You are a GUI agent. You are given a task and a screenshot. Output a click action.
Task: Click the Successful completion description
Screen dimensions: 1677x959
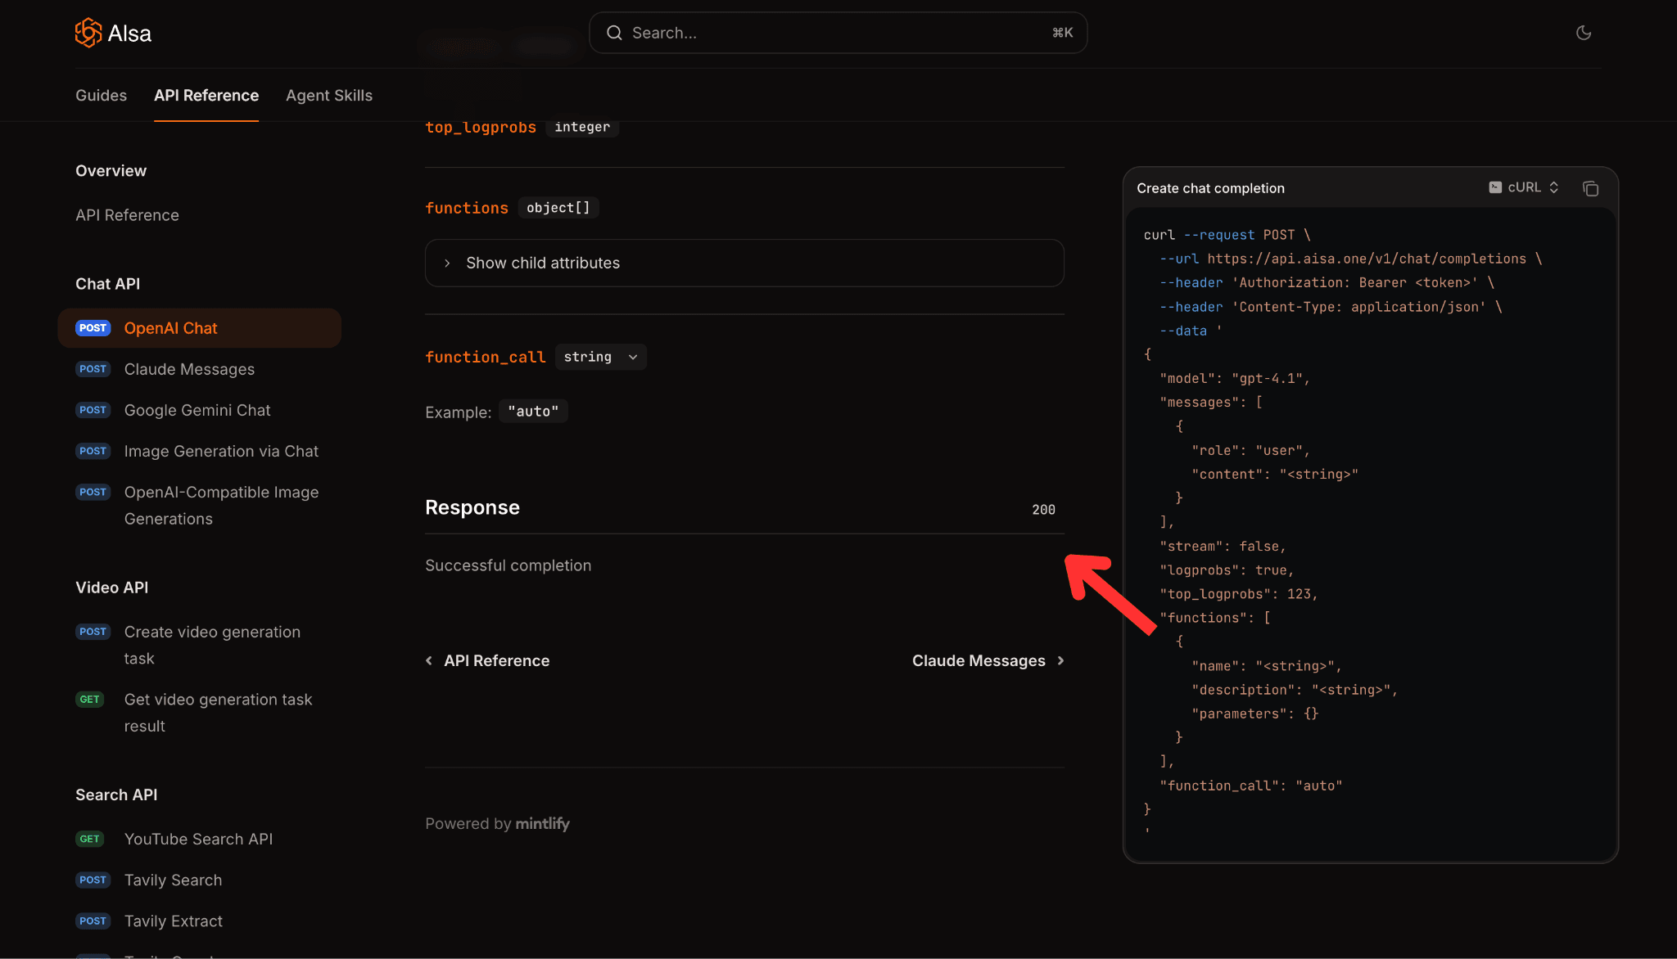508,565
